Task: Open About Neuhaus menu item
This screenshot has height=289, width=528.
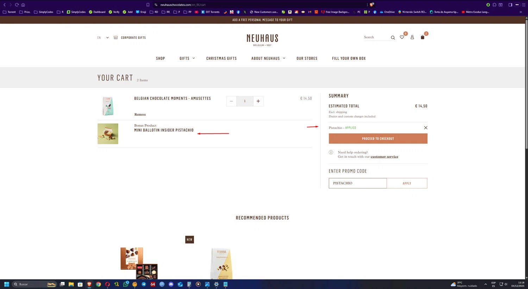Action: [265, 58]
